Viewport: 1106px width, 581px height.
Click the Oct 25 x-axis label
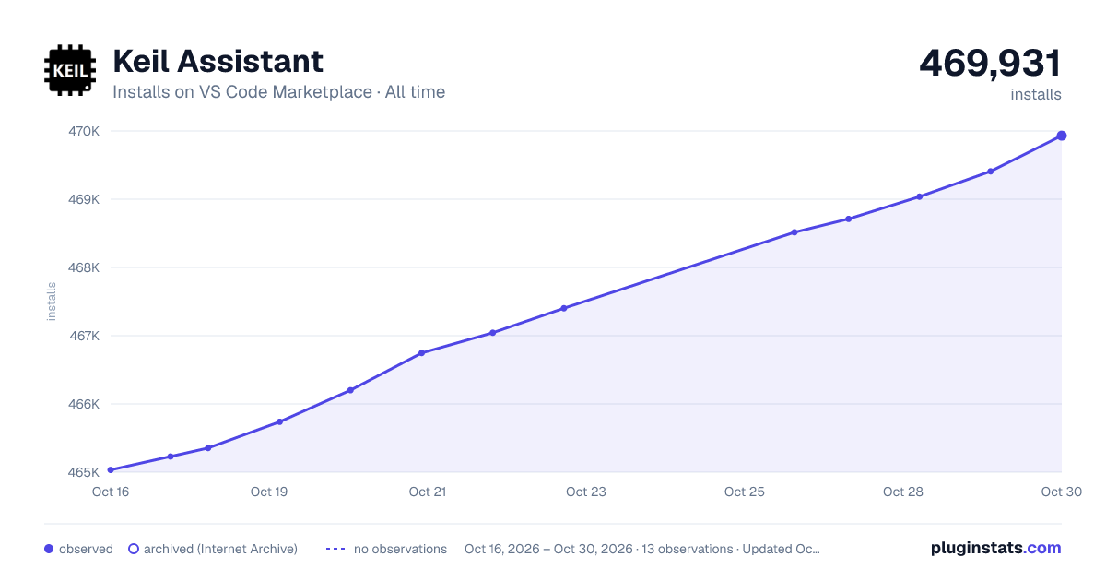pyautogui.click(x=745, y=492)
